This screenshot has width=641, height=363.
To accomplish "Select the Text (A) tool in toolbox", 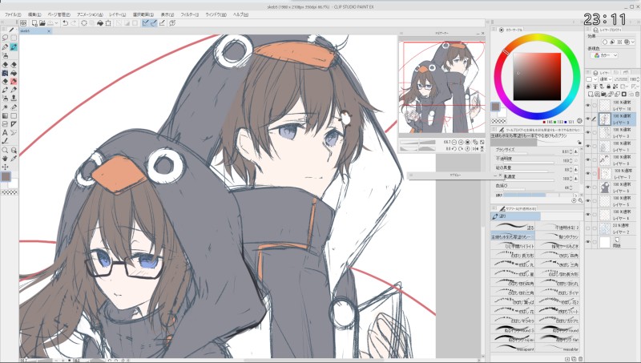I will point(5,131).
